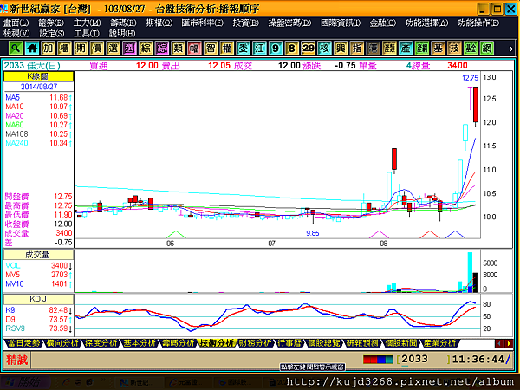The image size is (520, 390).
Task: Click the 期 toolbar icon
Action: pos(81,49)
